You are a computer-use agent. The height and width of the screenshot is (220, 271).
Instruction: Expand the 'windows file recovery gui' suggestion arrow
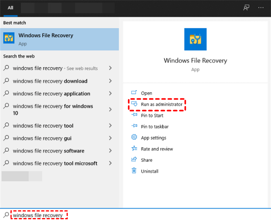click(110, 138)
